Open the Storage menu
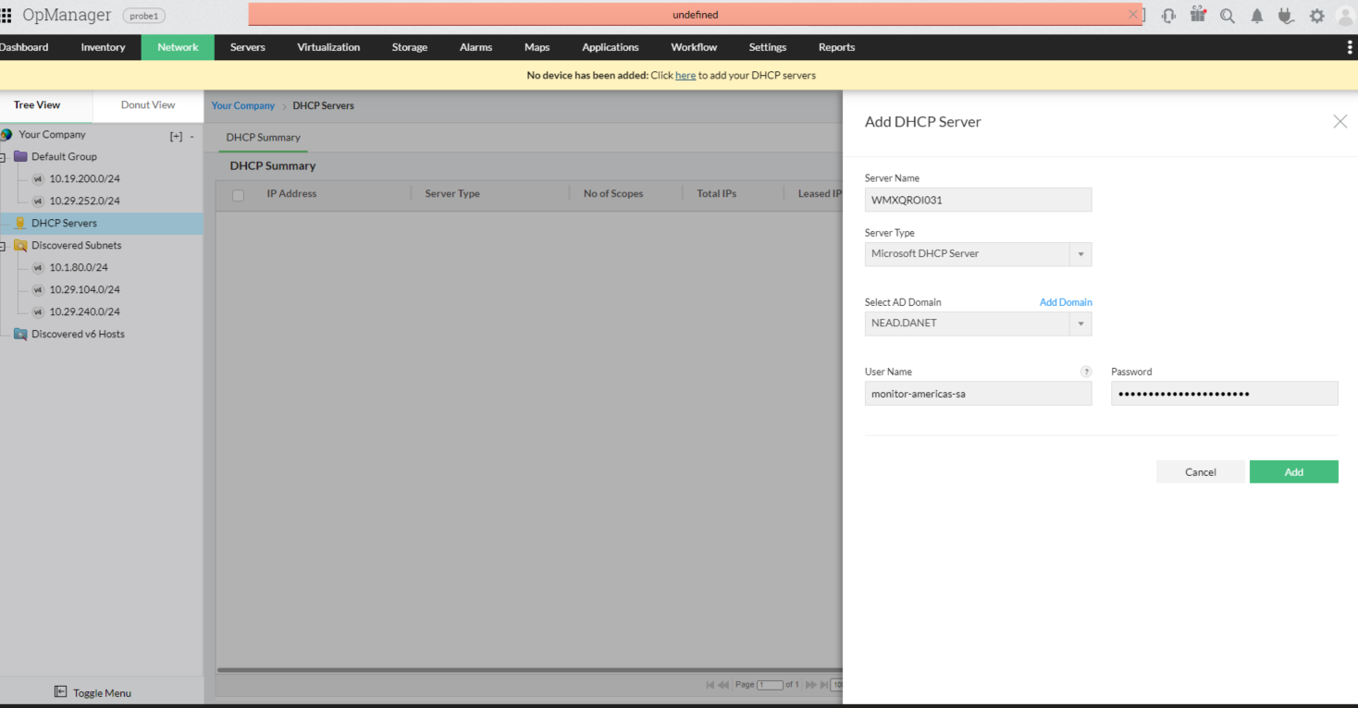 point(410,47)
